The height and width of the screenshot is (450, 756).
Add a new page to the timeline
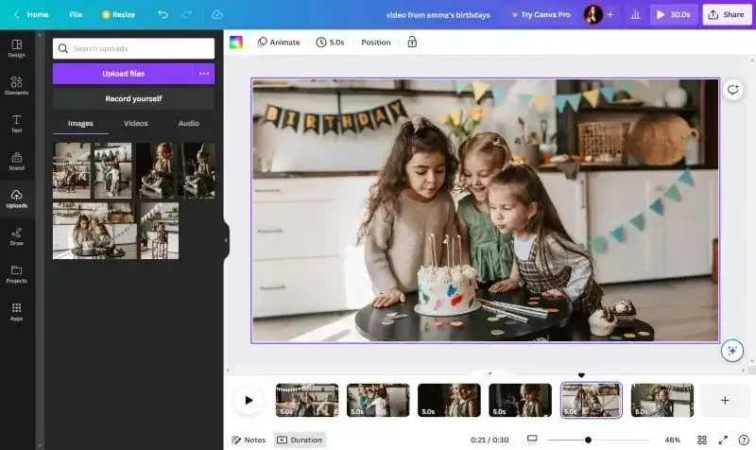pyautogui.click(x=725, y=400)
